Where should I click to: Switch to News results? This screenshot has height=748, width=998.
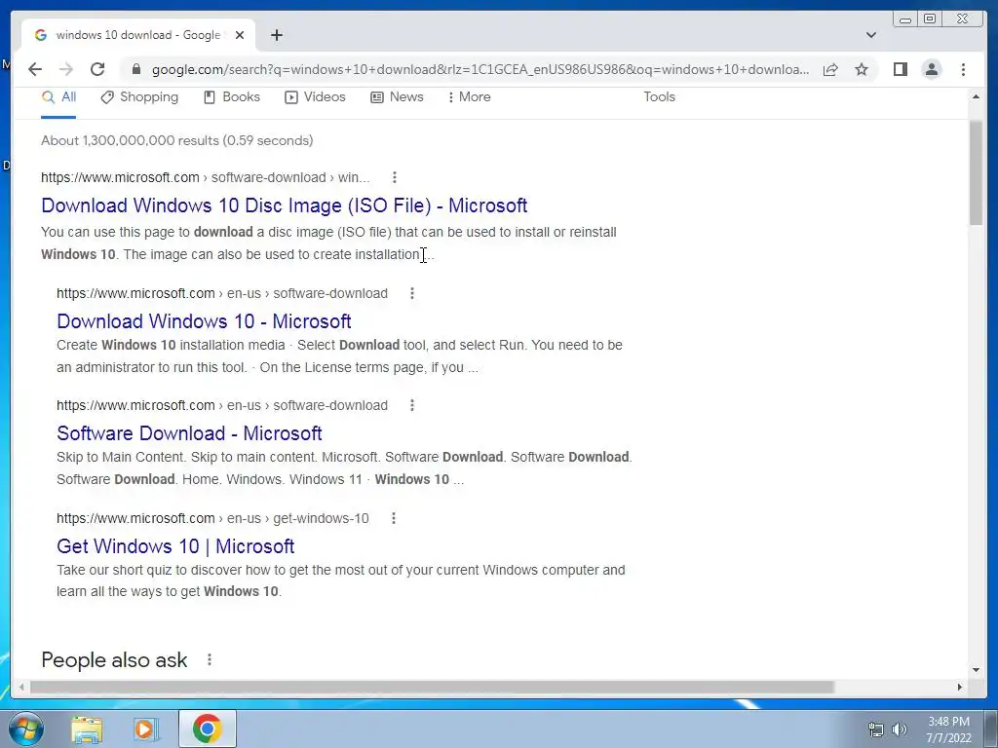click(398, 97)
